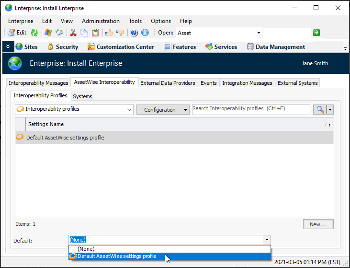The width and height of the screenshot is (350, 268).
Task: Click the thumbs up approve icon
Action: pos(109,33)
